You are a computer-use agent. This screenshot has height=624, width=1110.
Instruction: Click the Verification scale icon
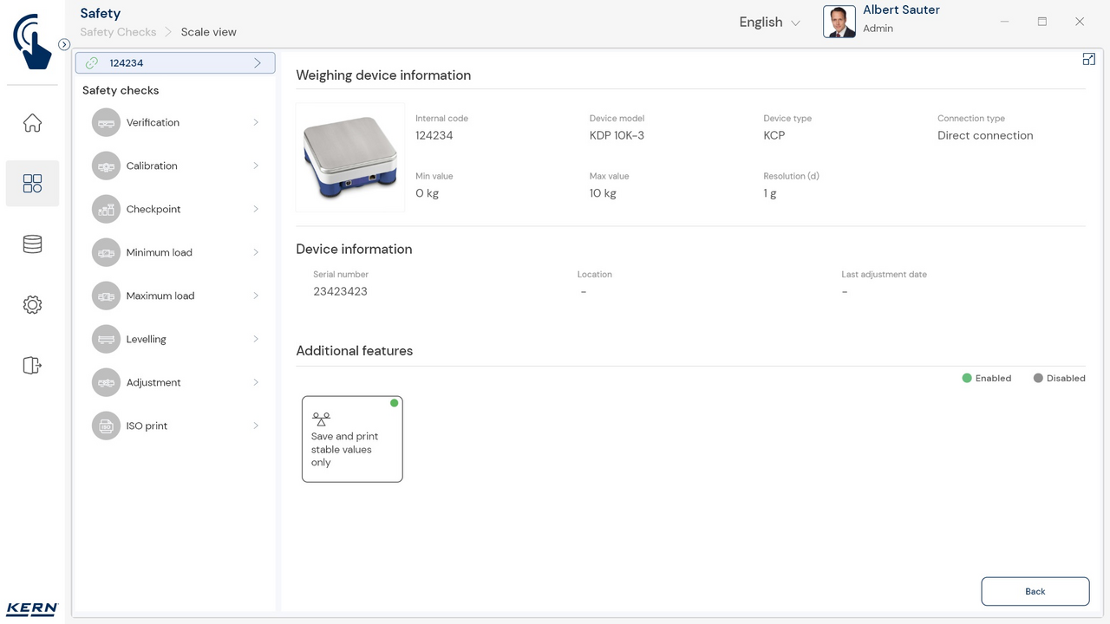tap(106, 123)
